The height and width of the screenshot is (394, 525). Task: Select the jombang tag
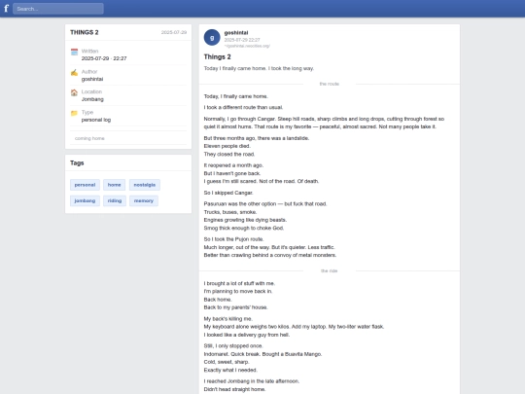pyautogui.click(x=85, y=200)
